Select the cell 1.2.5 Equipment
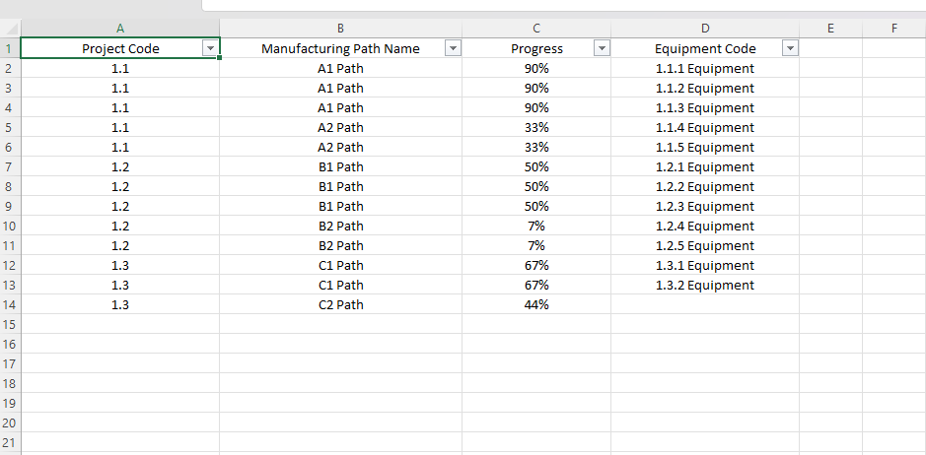The height and width of the screenshot is (455, 926). [705, 245]
